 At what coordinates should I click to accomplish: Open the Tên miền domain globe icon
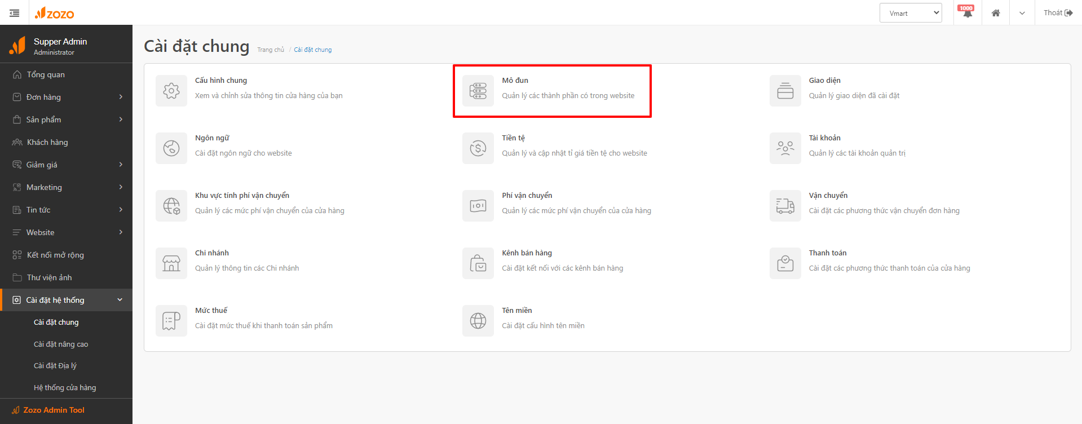point(478,321)
